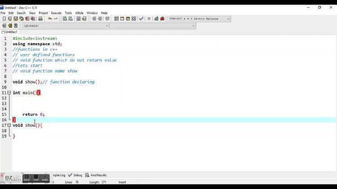The height and width of the screenshot is (189, 337).
Task: Open the TDM-GCC compiler set dropdown
Action: [228, 19]
